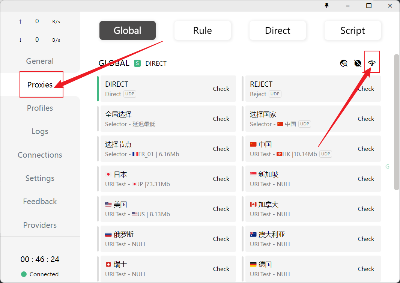The height and width of the screenshot is (283, 400).
Task: Click Check on the 美国 proxy group
Action: [x=221, y=209]
